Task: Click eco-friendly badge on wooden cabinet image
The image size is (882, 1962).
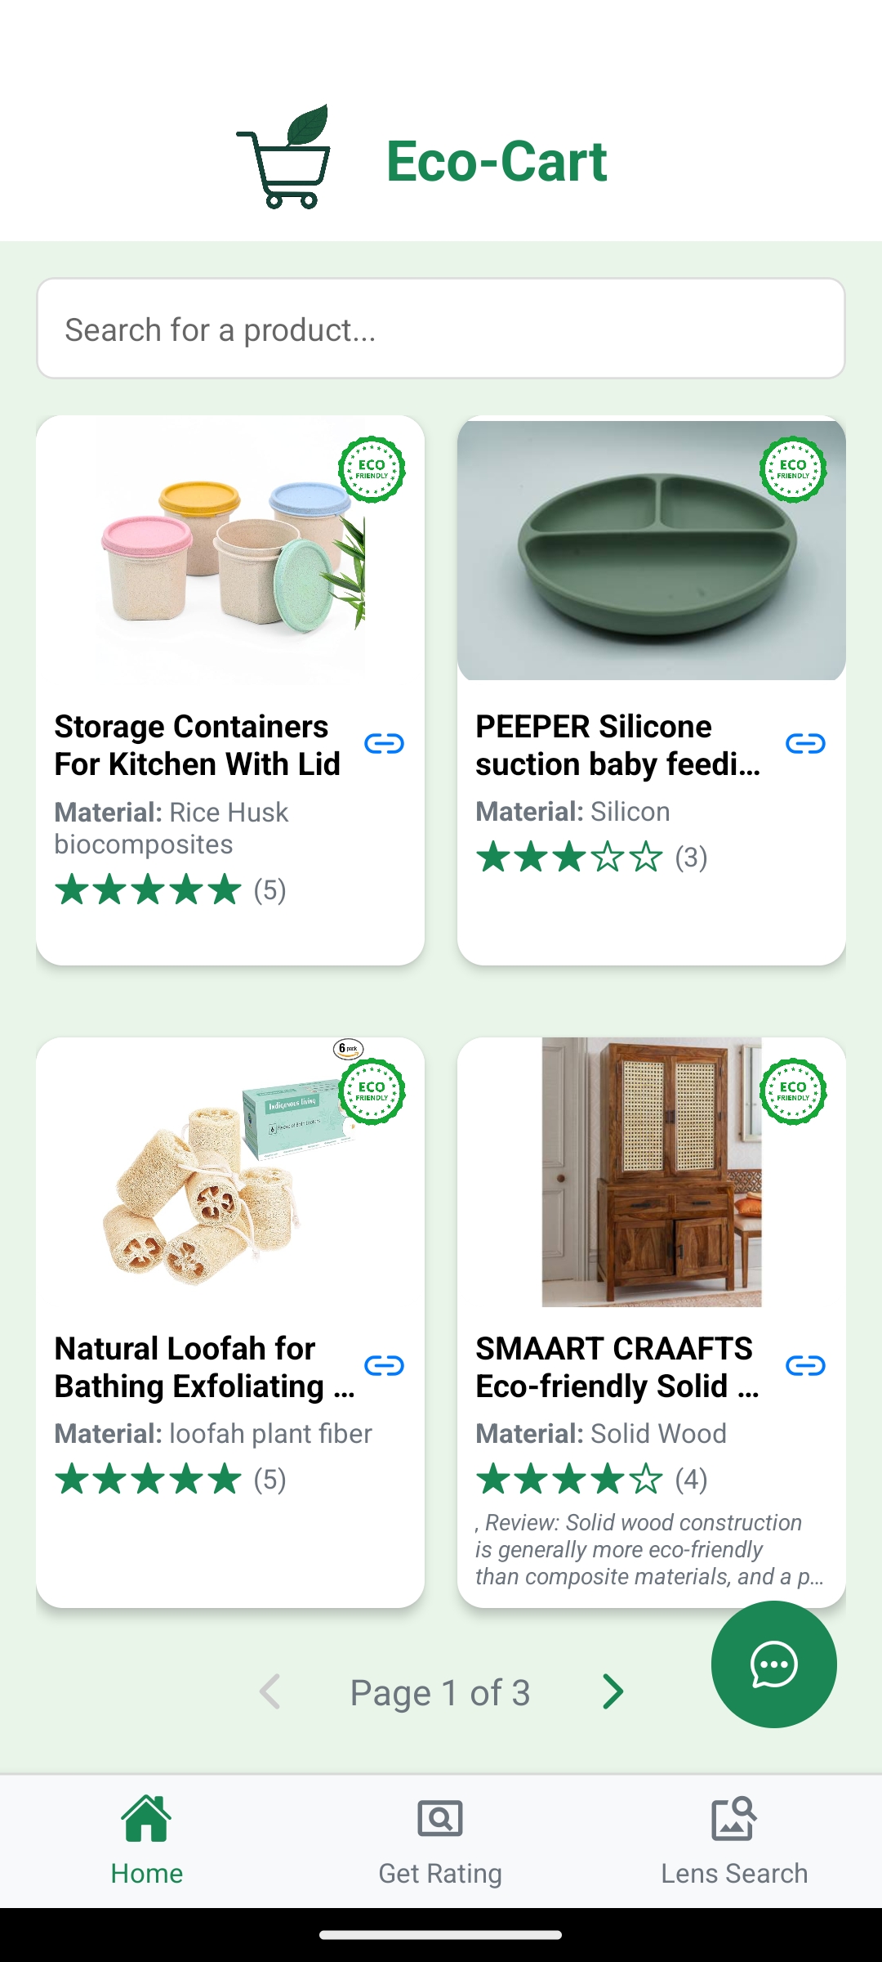Action: [x=793, y=1091]
